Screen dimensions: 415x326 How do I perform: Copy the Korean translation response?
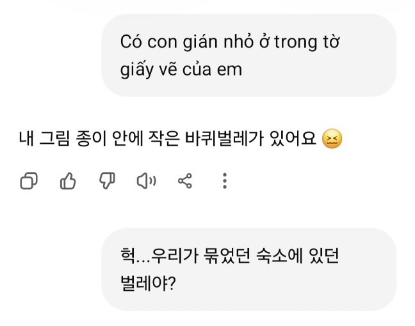click(x=29, y=182)
